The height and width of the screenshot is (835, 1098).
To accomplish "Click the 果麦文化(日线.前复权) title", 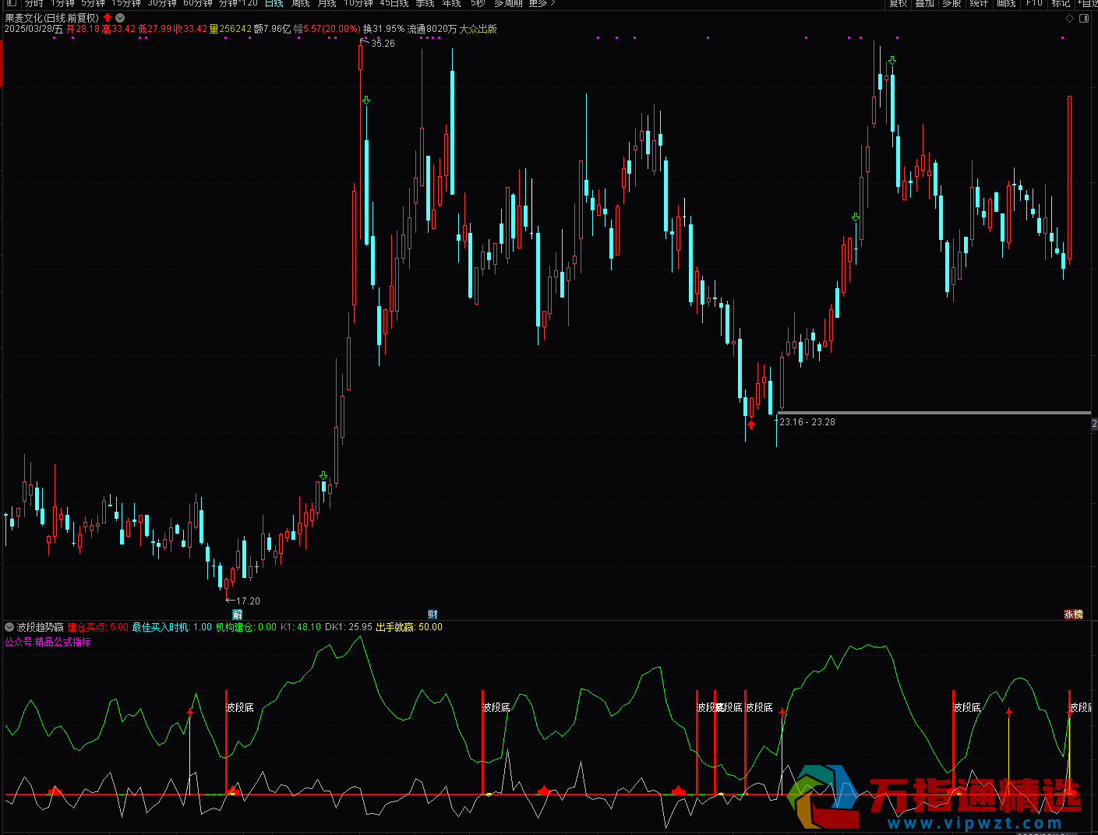I will 52,18.
